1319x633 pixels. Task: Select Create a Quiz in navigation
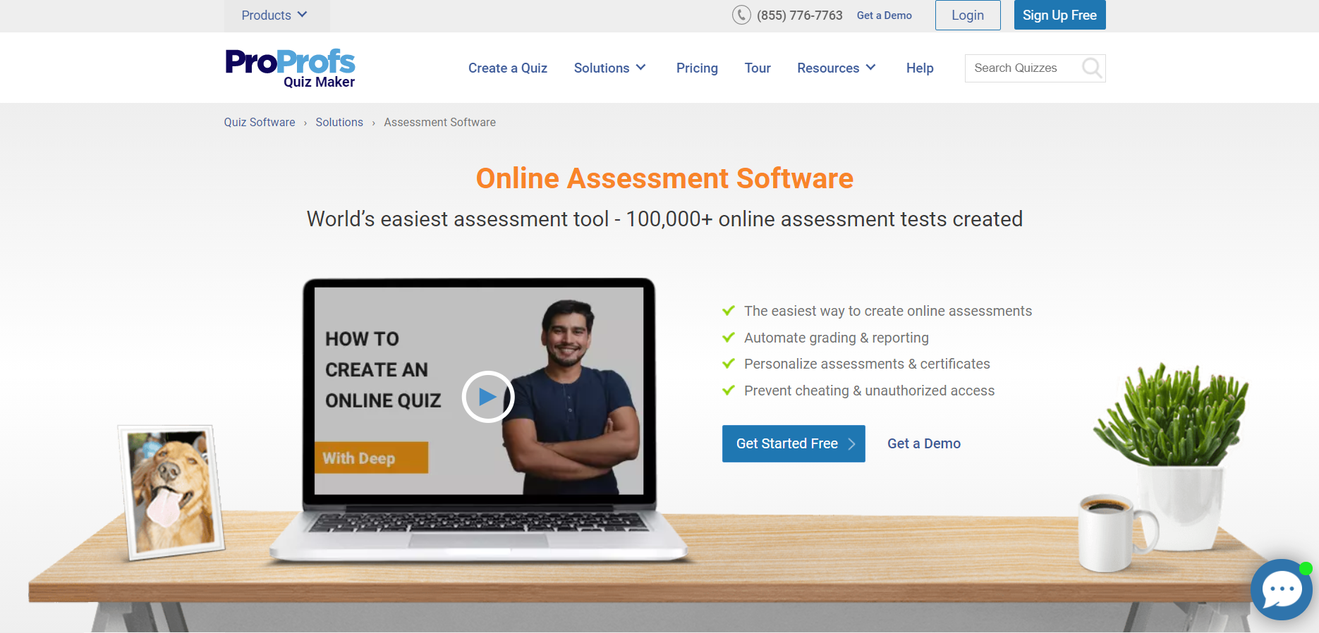(x=507, y=68)
